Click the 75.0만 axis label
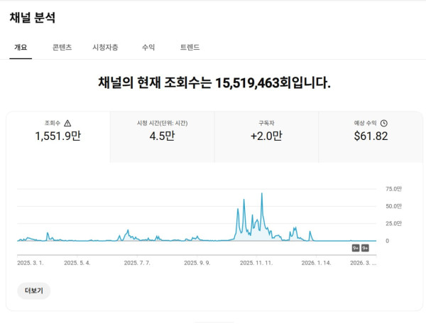Screen dimensions: 426x334 [393, 189]
